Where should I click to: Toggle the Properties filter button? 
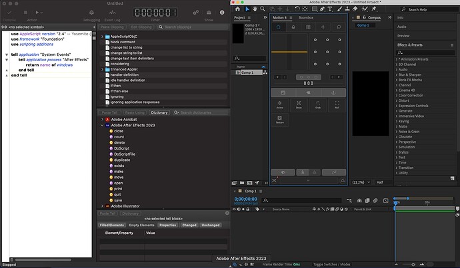tap(168, 225)
